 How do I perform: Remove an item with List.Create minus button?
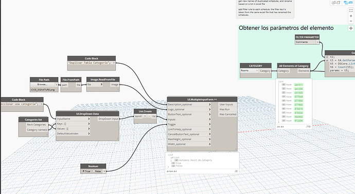pos(149,117)
